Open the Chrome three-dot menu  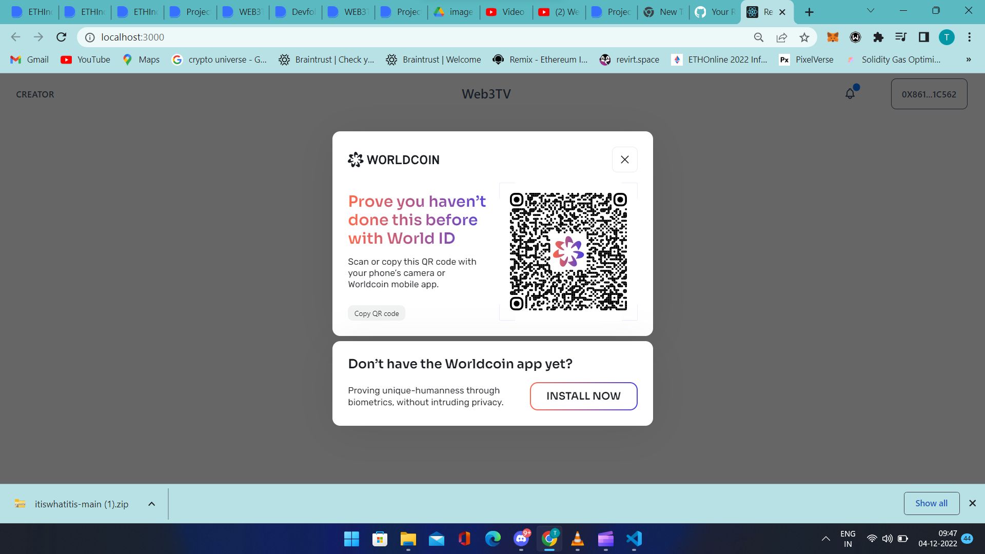click(x=969, y=37)
